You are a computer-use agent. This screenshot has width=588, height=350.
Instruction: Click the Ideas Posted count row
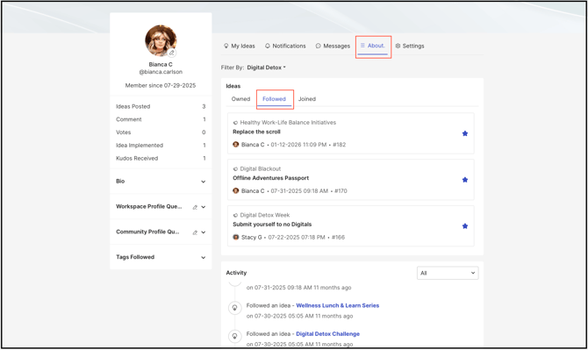[x=161, y=106]
